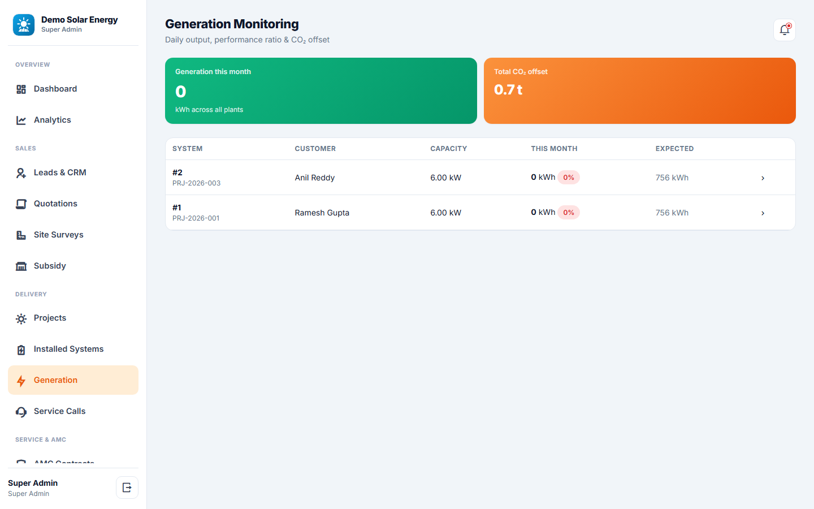Click the Generation this month card
814x509 pixels.
coord(321,90)
